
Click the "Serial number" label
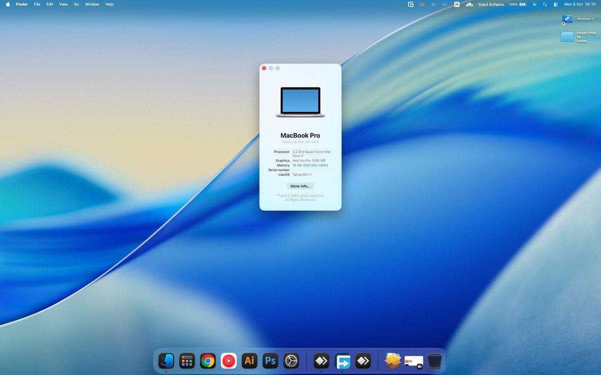(x=279, y=170)
